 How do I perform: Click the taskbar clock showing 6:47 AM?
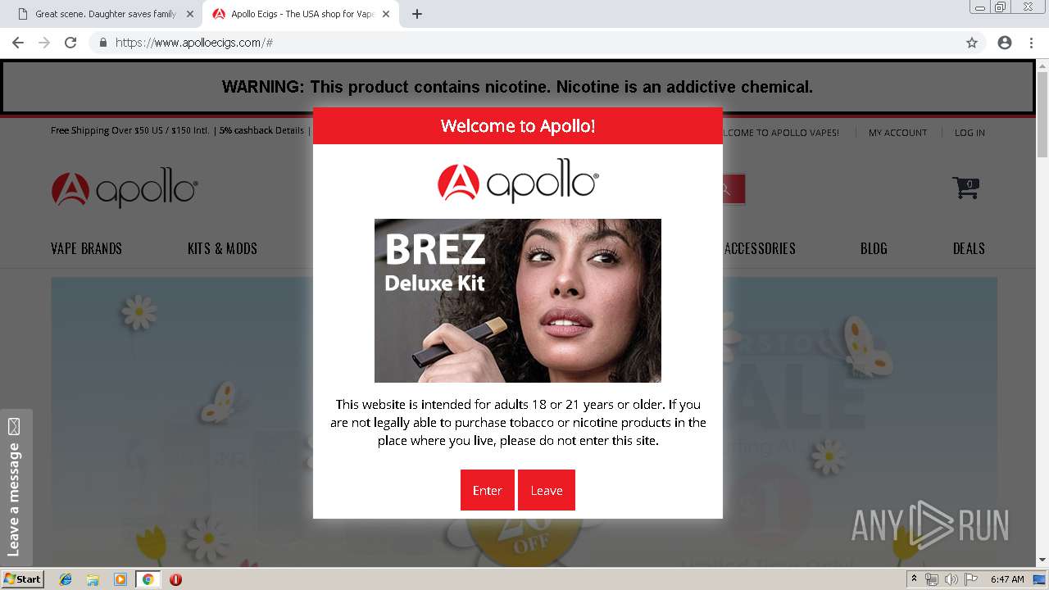point(1007,579)
